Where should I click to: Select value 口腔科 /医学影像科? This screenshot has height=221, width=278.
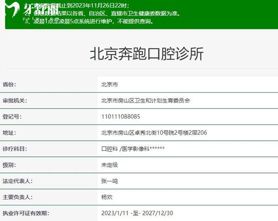coord(133,149)
